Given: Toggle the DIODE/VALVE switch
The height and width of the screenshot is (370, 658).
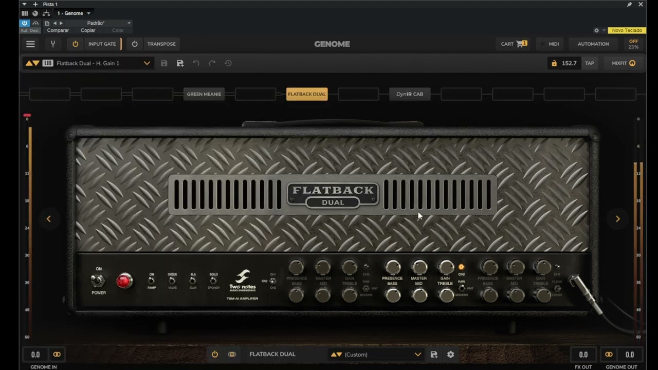Looking at the screenshot, I should pos(172,281).
